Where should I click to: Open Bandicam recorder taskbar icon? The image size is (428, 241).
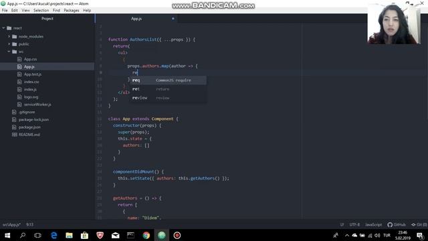177,235
